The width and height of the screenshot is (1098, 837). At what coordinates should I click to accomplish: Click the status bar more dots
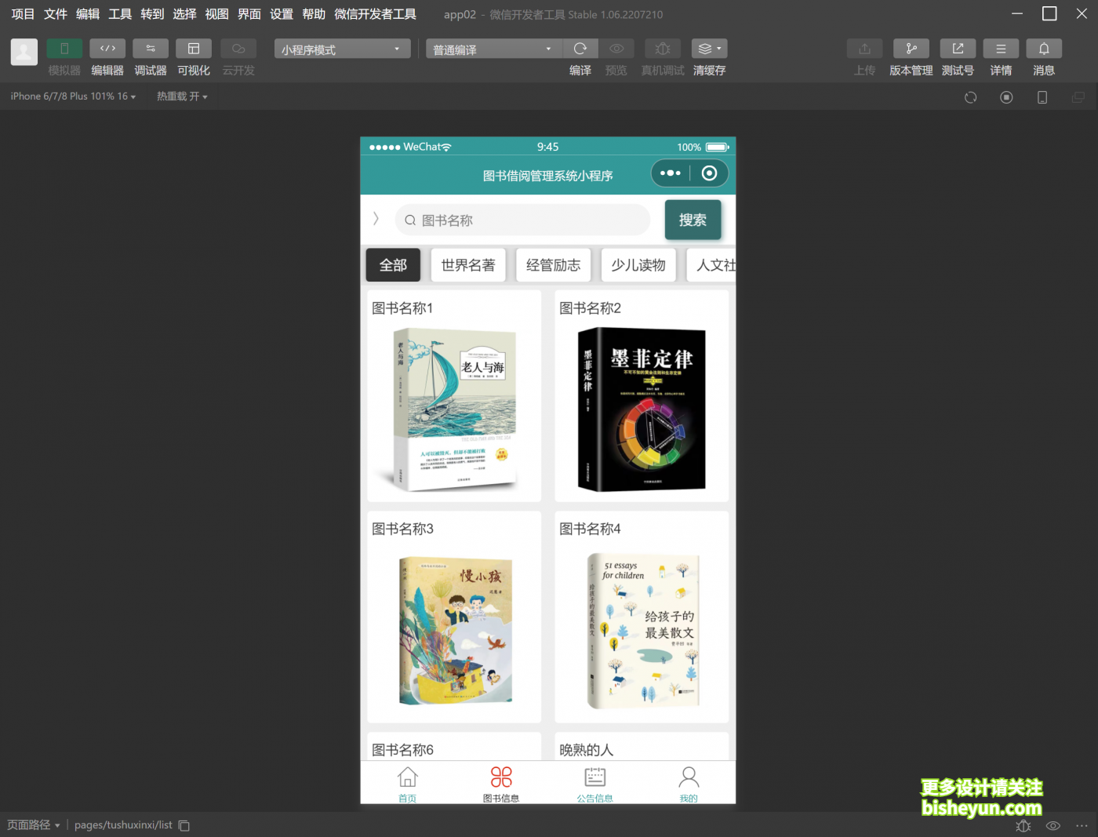1082,825
